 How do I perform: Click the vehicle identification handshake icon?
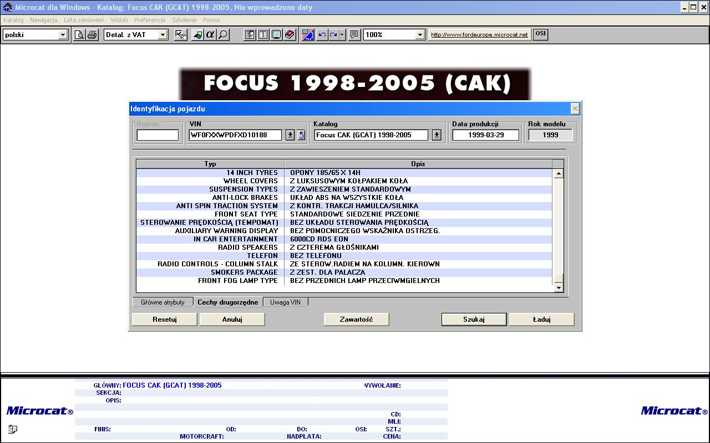click(180, 34)
